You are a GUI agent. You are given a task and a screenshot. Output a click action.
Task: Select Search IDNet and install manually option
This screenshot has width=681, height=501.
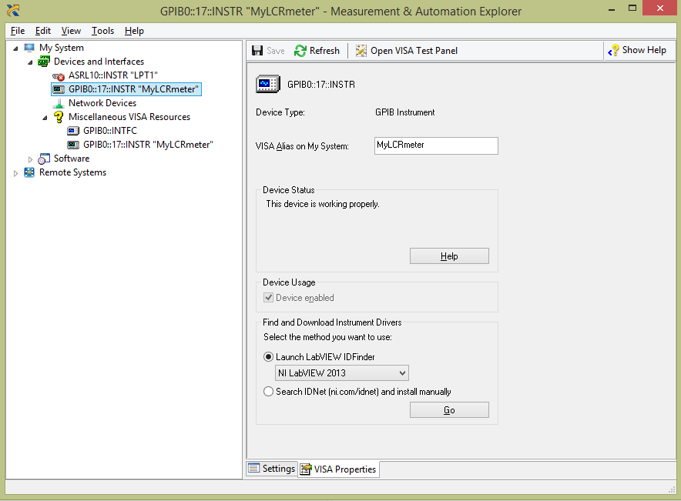268,392
